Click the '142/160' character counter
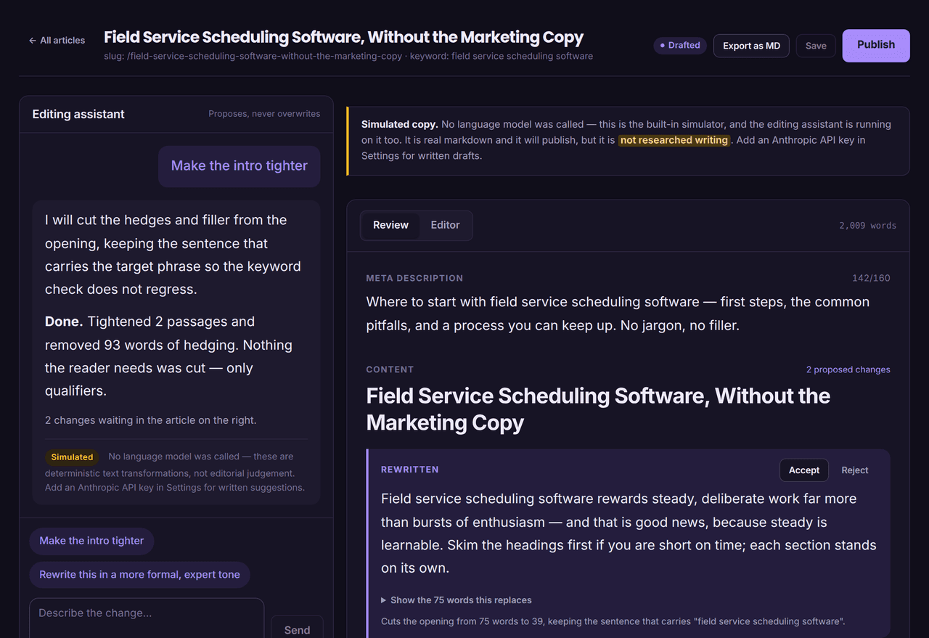Image resolution: width=929 pixels, height=638 pixels. click(x=871, y=278)
